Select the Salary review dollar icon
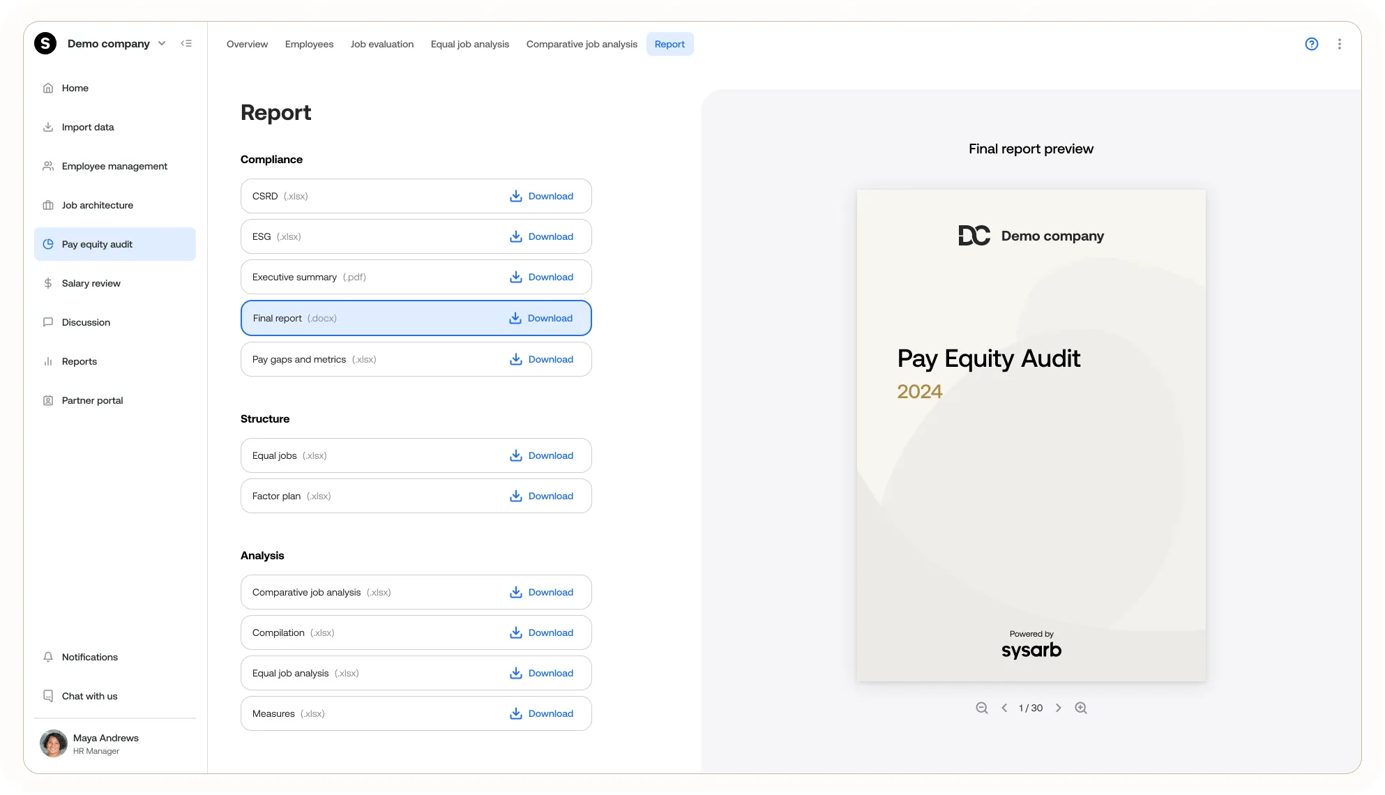 point(47,283)
